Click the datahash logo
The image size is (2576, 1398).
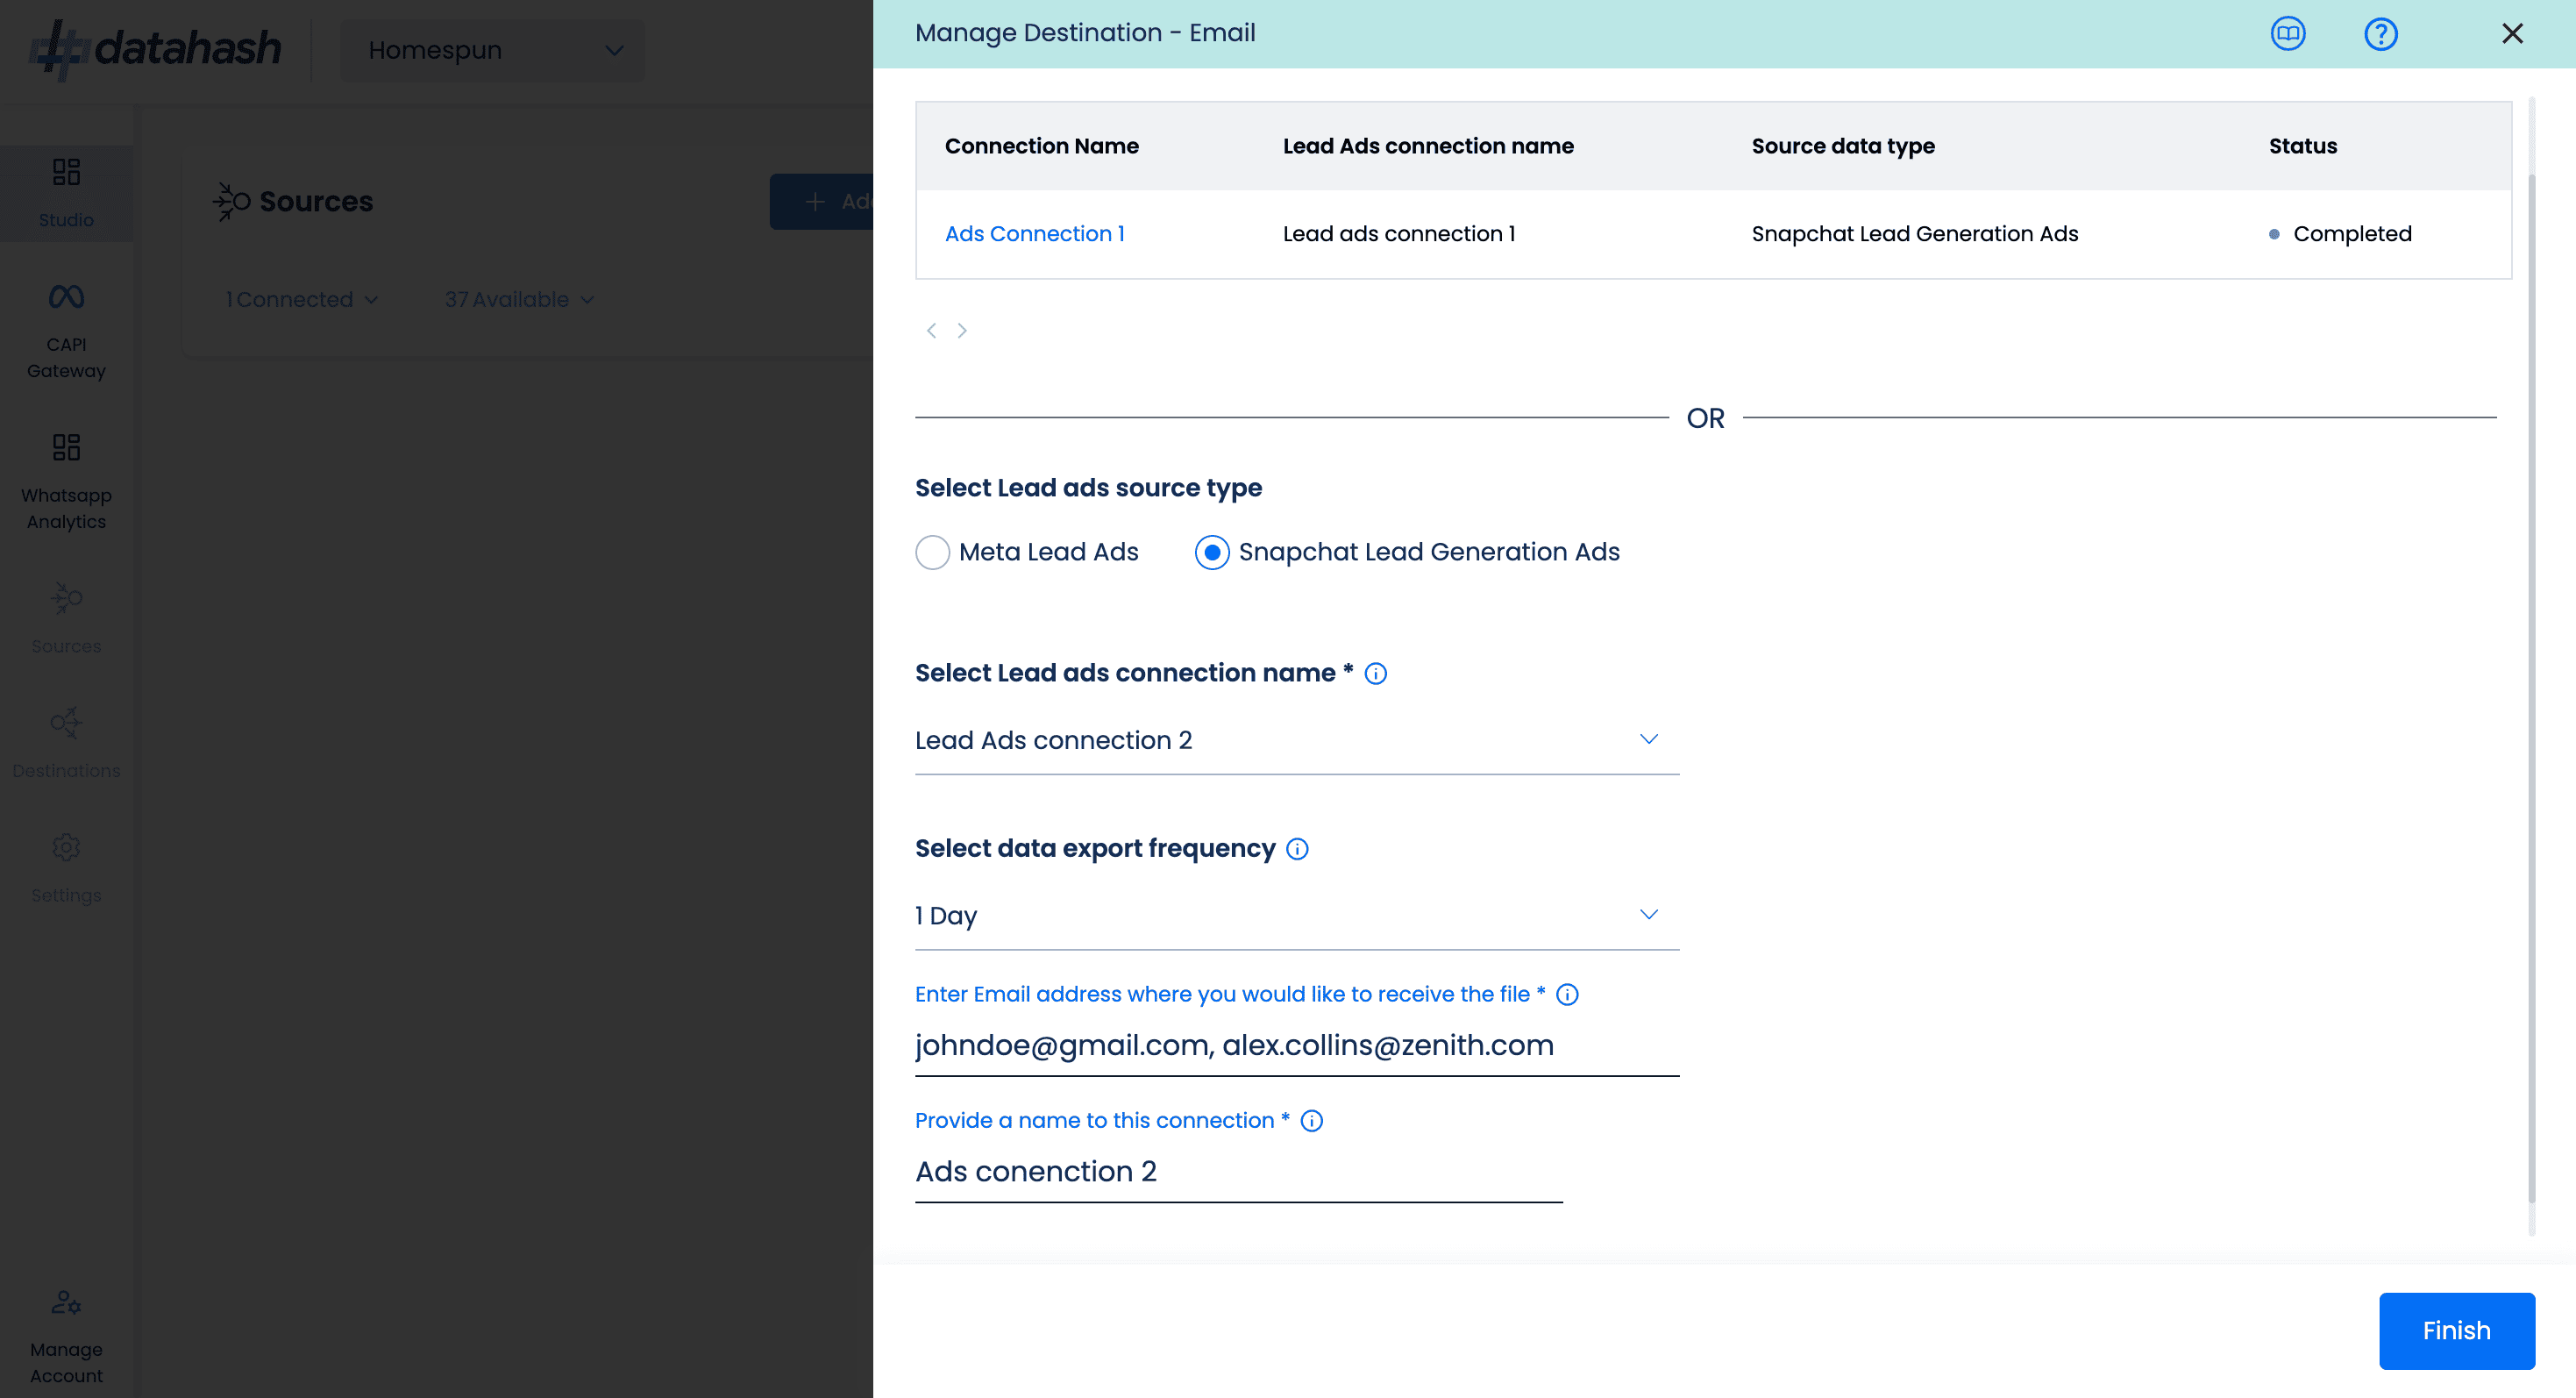click(156, 49)
